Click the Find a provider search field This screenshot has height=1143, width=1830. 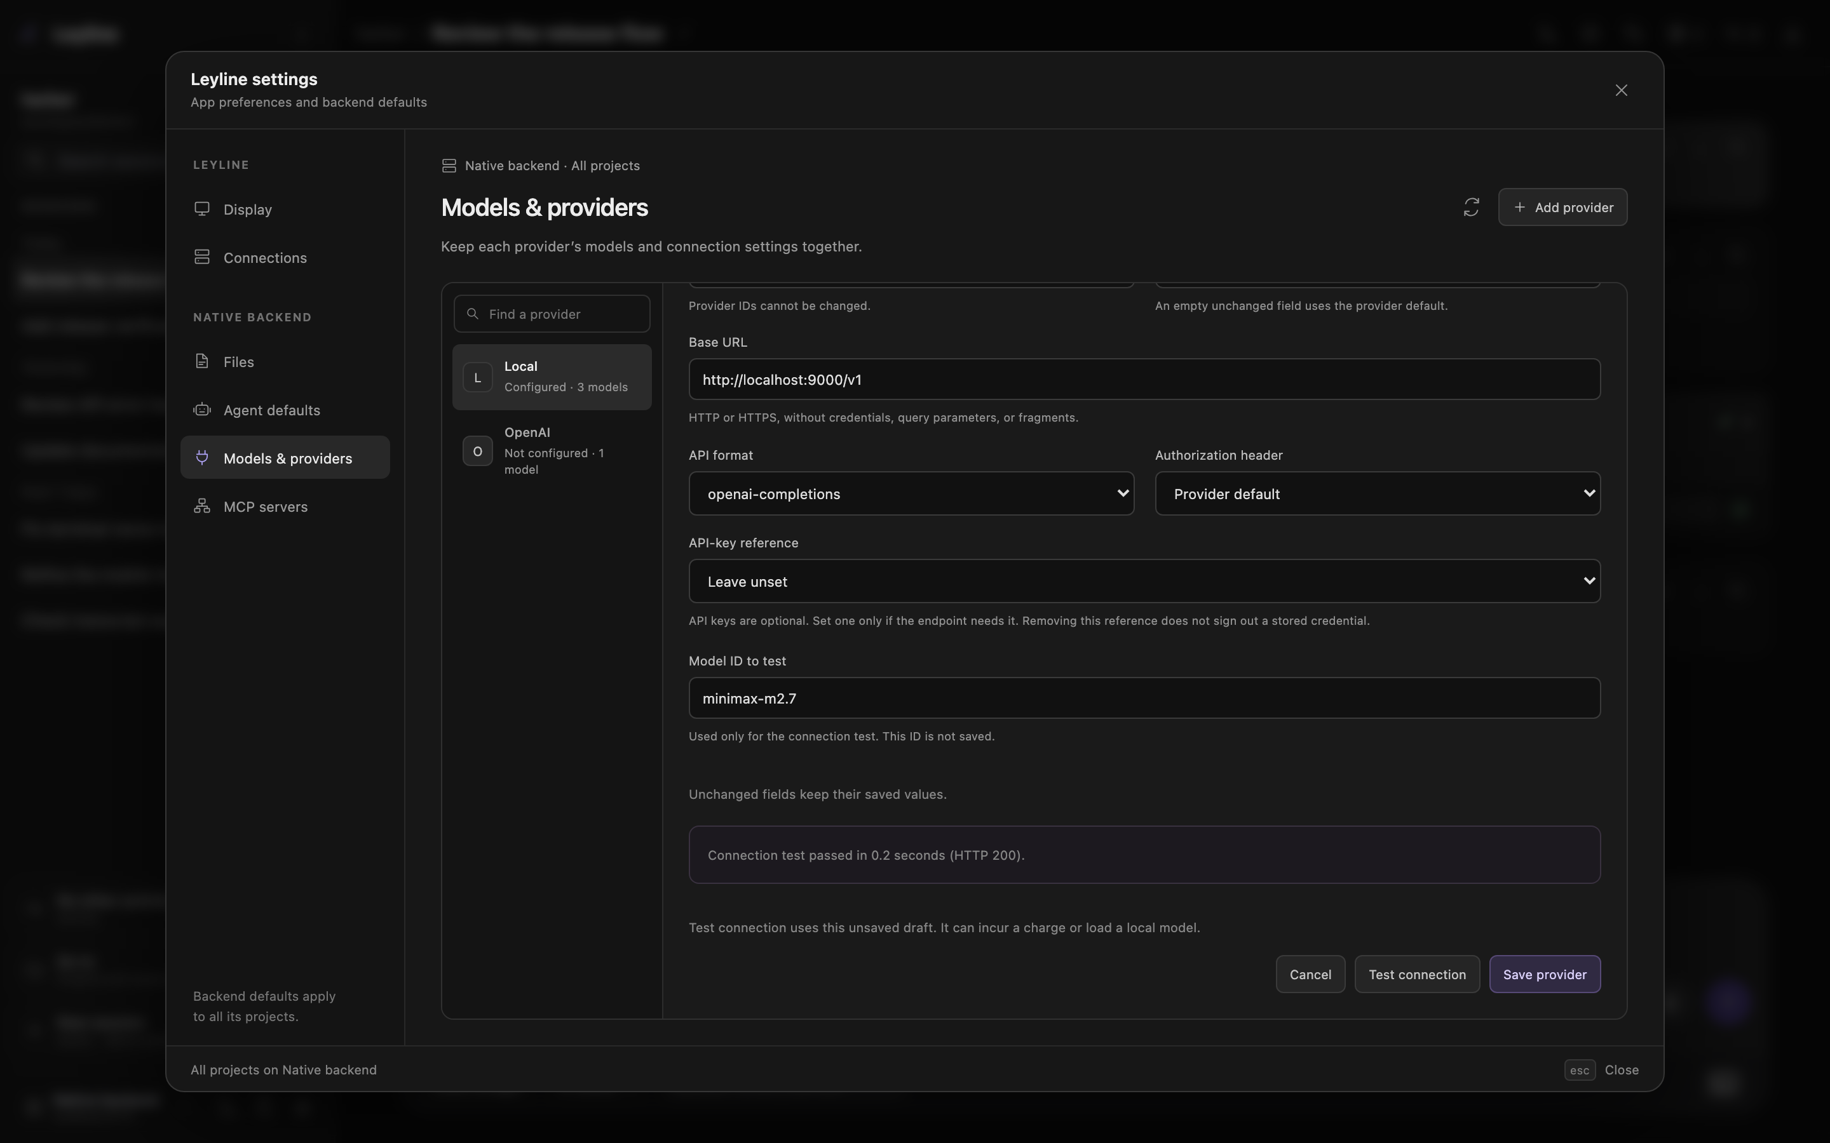[x=552, y=314]
